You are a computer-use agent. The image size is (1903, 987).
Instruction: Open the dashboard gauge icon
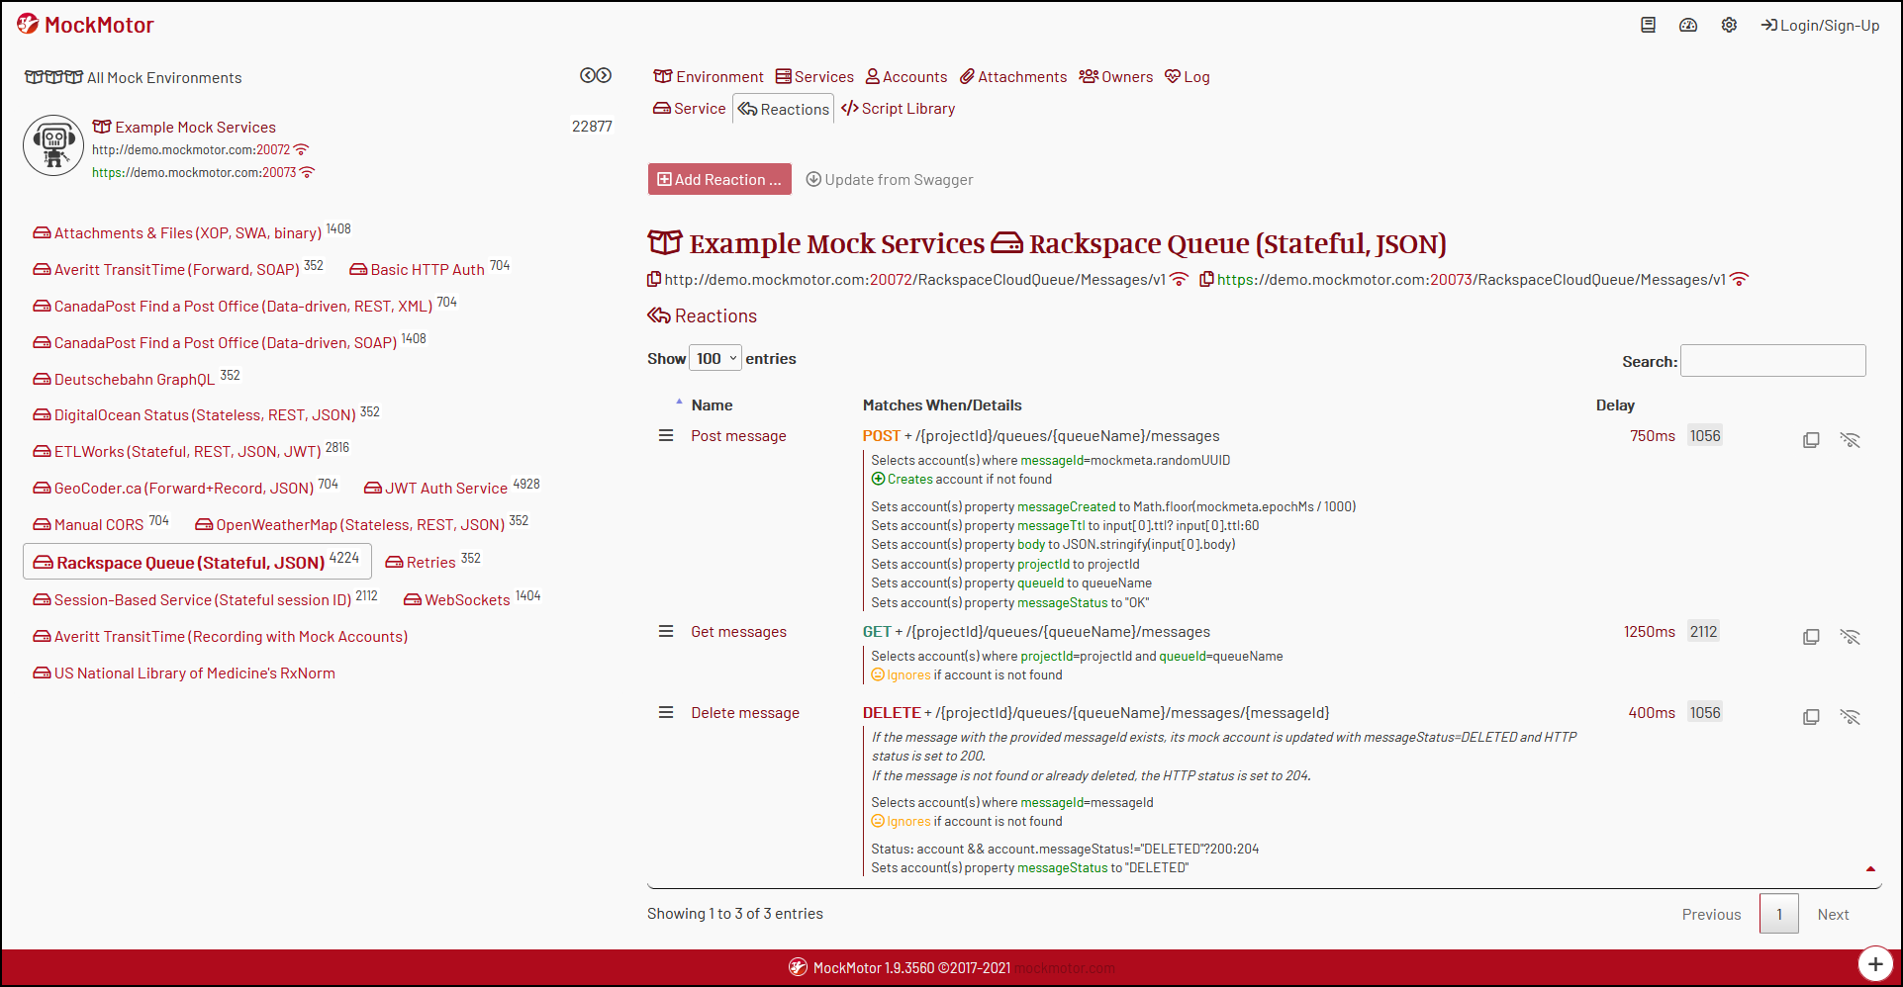tap(1688, 25)
